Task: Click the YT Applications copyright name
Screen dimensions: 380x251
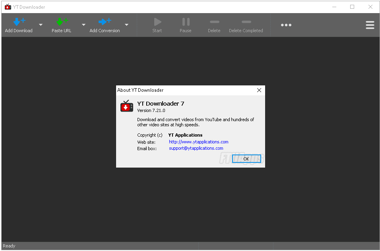Action: [185, 135]
